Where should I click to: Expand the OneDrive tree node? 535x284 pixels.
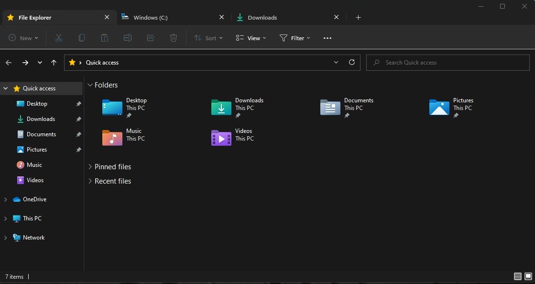point(5,199)
